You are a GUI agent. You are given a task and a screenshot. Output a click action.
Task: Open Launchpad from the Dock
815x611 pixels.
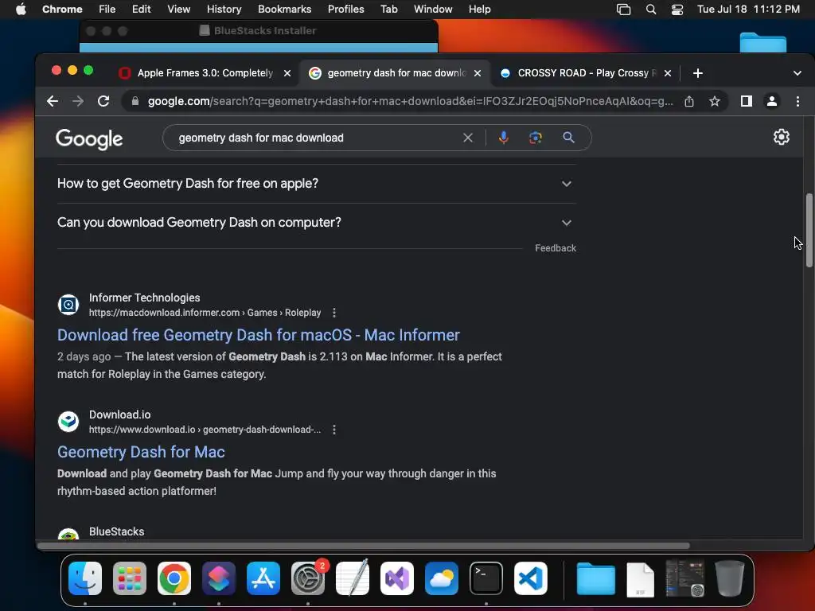pyautogui.click(x=130, y=578)
